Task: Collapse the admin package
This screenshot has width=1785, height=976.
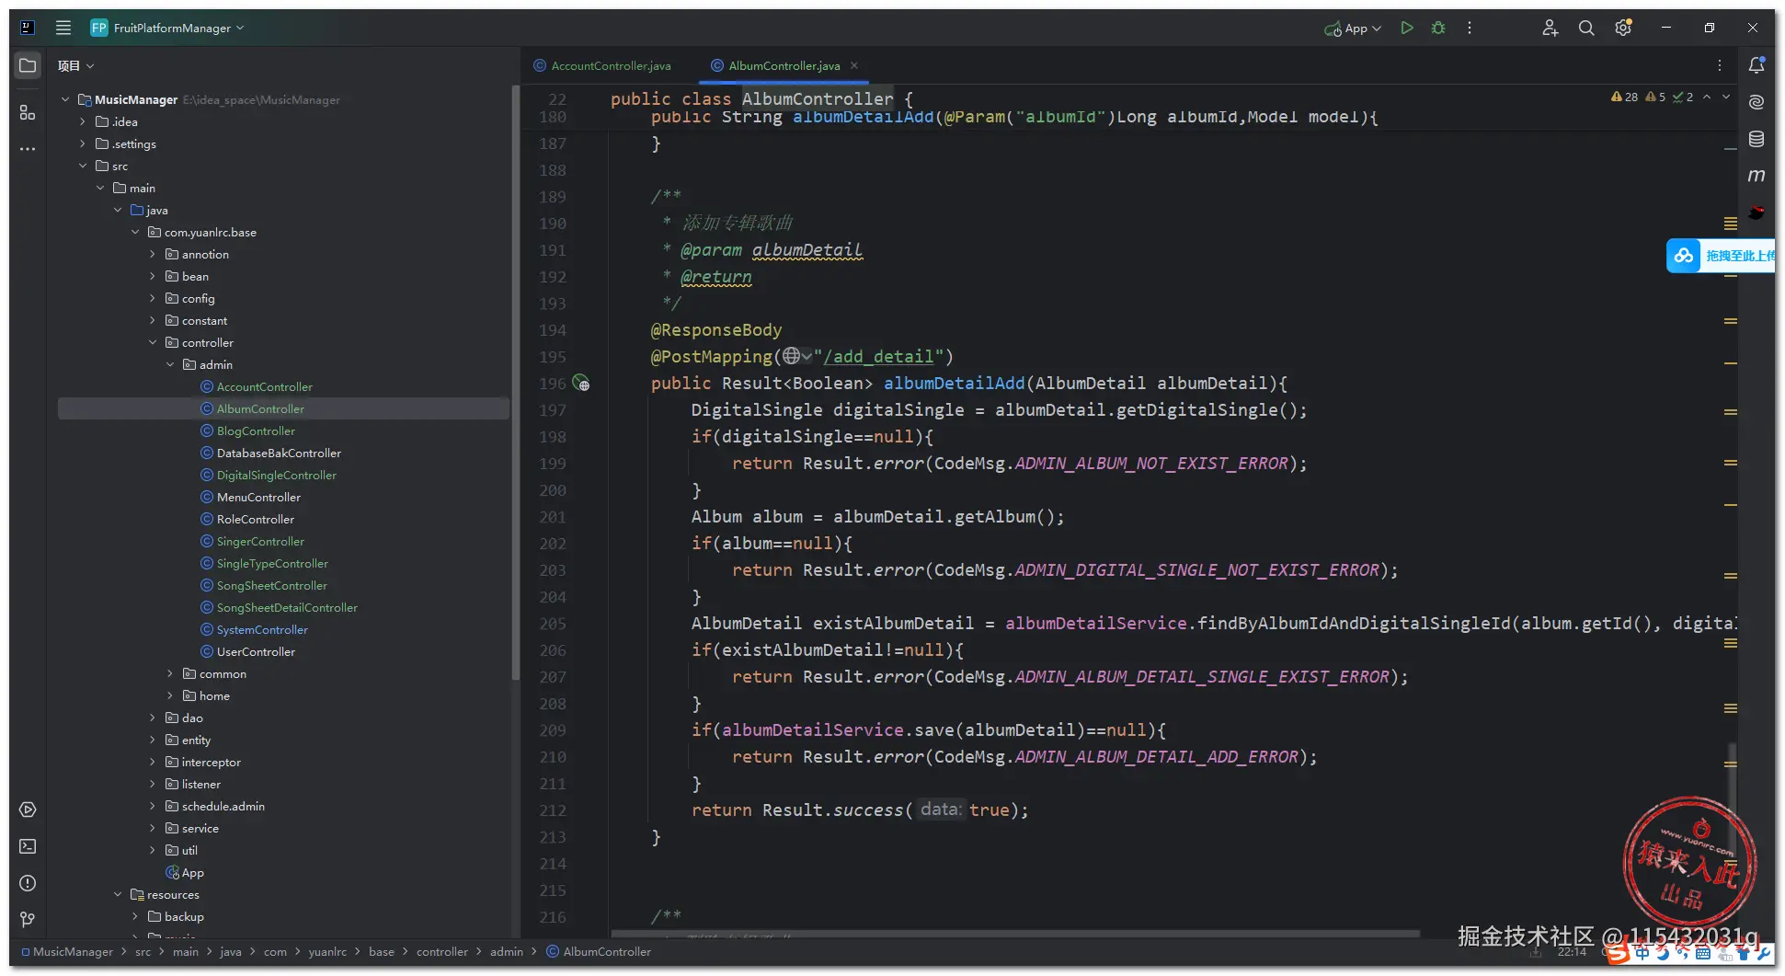Action: 170,364
